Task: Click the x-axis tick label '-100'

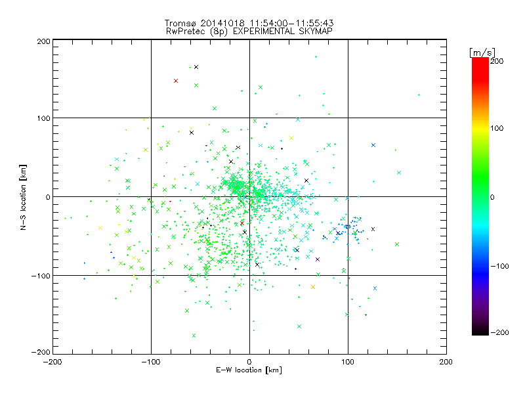Action: [151, 362]
